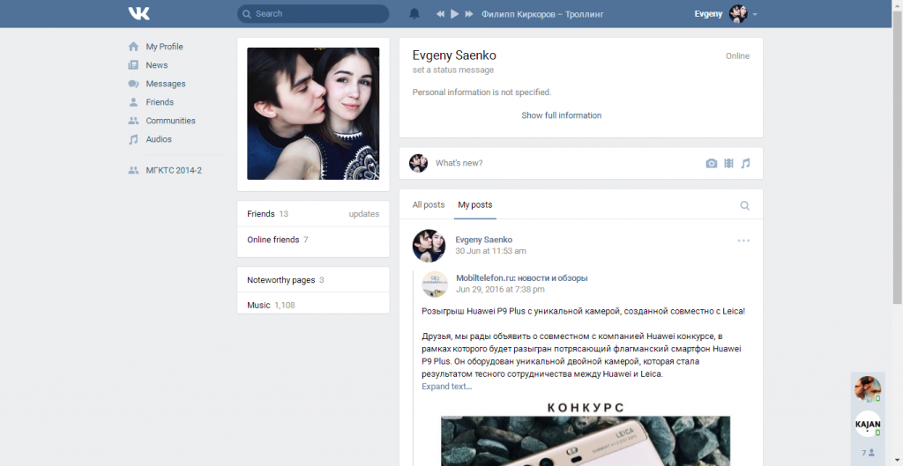The width and height of the screenshot is (903, 466).
Task: Click the What's new? post field
Action: pos(564,163)
